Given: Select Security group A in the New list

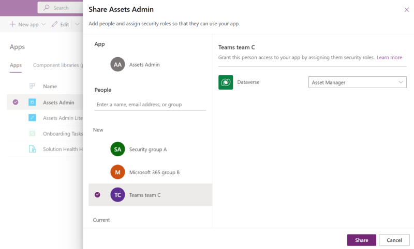Looking at the screenshot, I should 148,150.
